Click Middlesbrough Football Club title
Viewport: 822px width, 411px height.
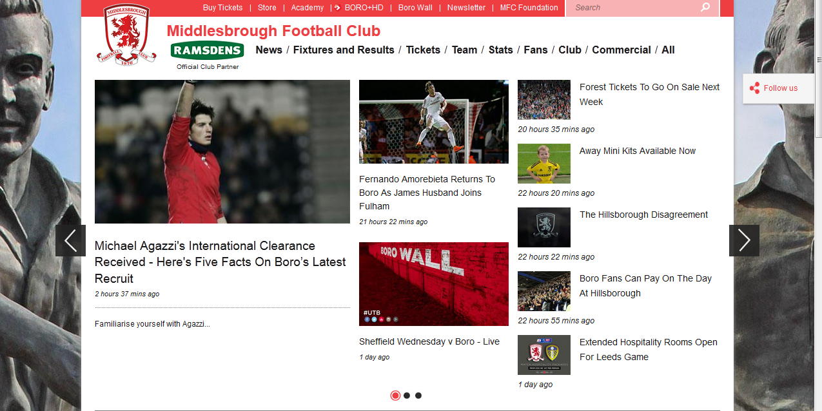[x=273, y=31]
